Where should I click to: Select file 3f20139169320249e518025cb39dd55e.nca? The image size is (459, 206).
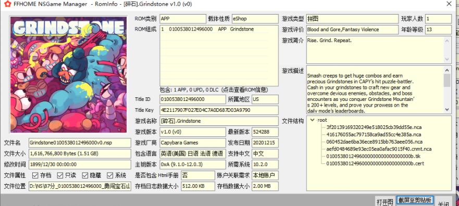(x=374, y=127)
